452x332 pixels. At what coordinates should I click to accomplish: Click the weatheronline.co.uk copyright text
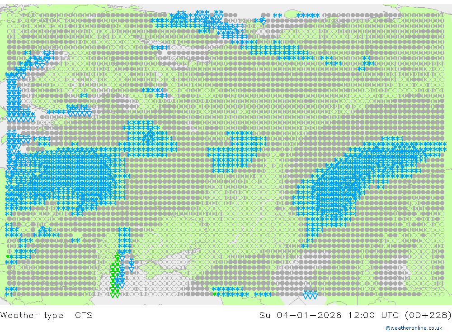coord(414,328)
